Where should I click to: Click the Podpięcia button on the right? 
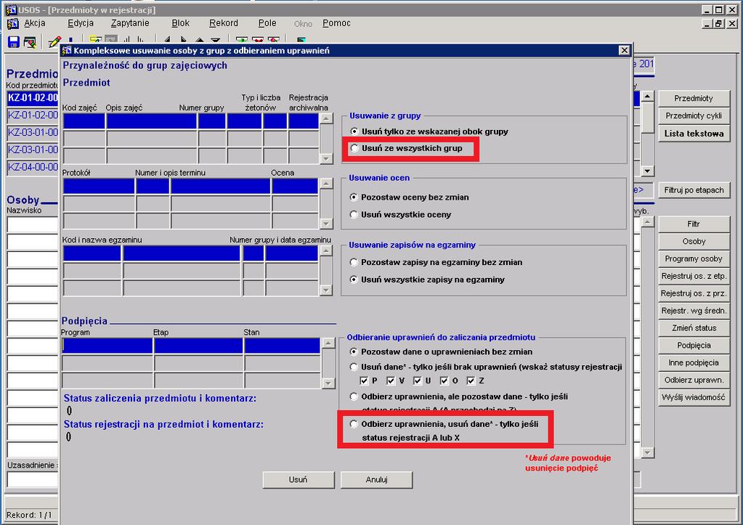click(x=694, y=346)
